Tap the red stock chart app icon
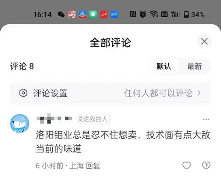Viewport: 221px width, 177px height. [x=104, y=14]
